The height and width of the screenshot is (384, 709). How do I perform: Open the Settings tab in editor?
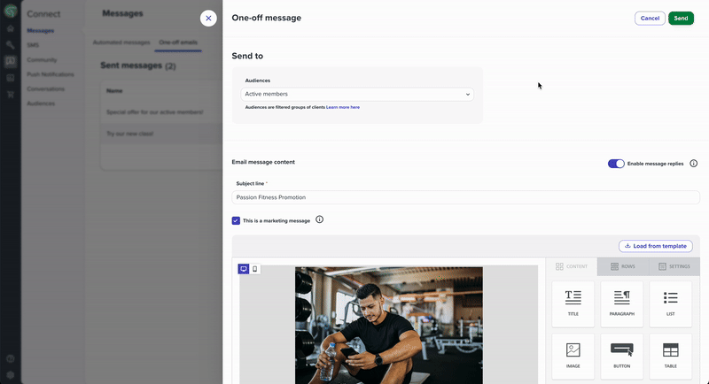click(x=674, y=266)
